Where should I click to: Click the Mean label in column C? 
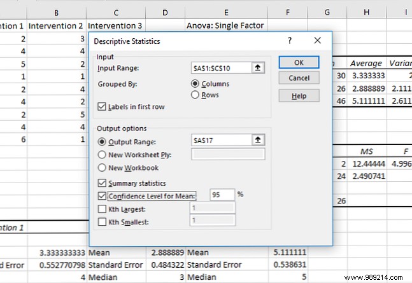[116, 252]
